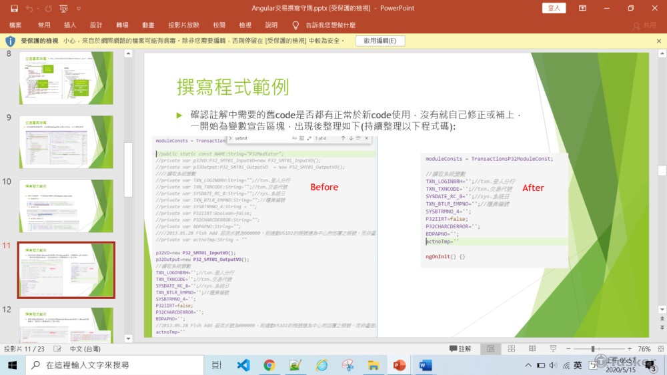Click 啟用編輯(E) button
This screenshot has width=667, height=375.
click(380, 41)
